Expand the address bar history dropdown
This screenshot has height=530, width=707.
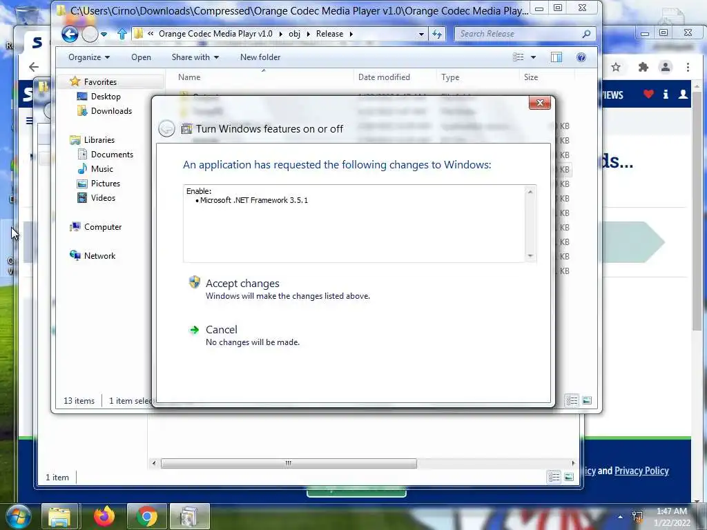(421, 35)
